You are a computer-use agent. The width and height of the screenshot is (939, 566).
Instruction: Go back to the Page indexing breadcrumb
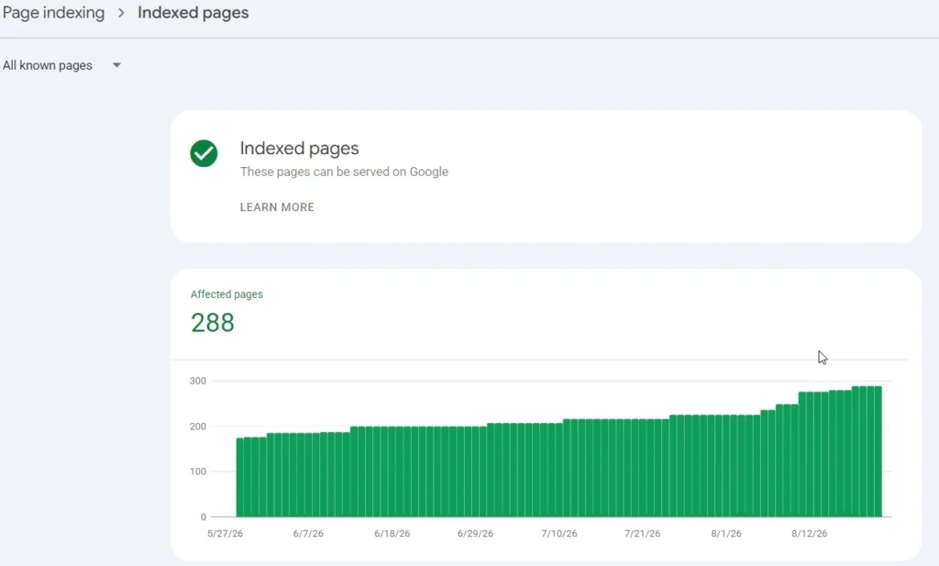click(x=53, y=13)
